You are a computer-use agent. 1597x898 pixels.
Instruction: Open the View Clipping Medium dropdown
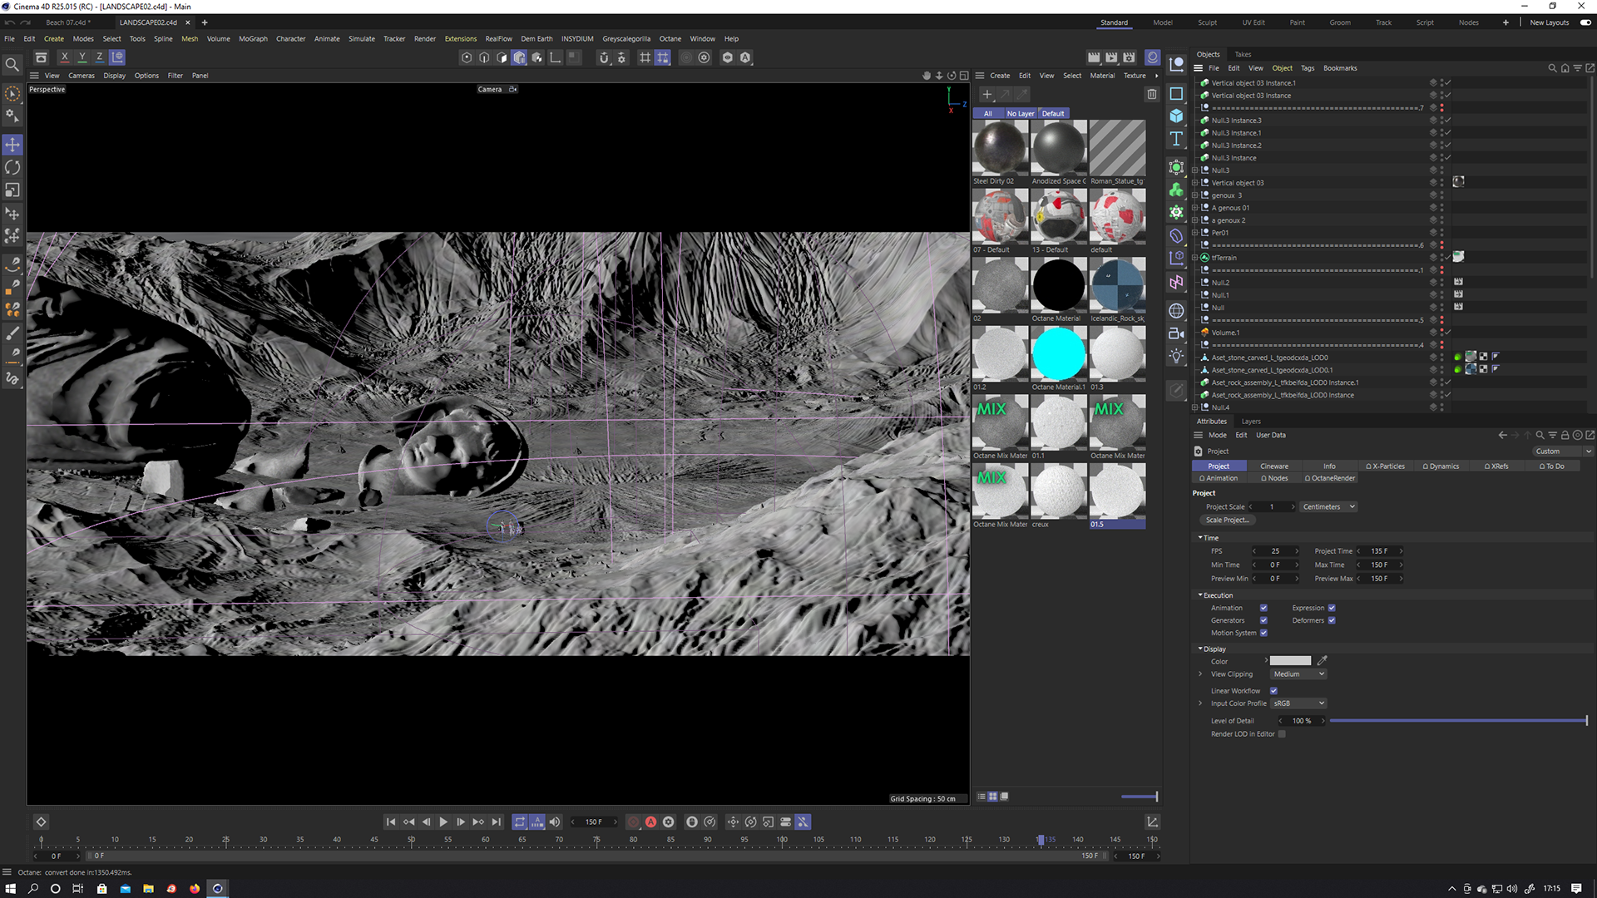pyautogui.click(x=1298, y=674)
